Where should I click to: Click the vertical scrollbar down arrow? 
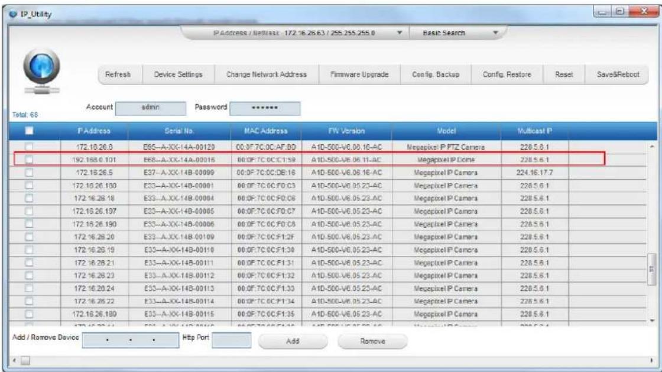(x=653, y=321)
